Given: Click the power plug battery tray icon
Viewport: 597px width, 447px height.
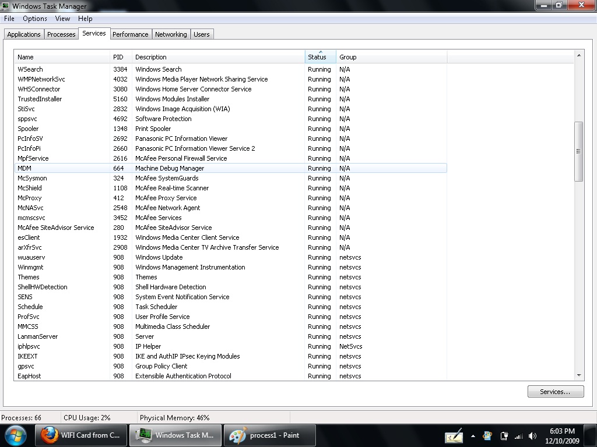Looking at the screenshot, I should click(504, 436).
